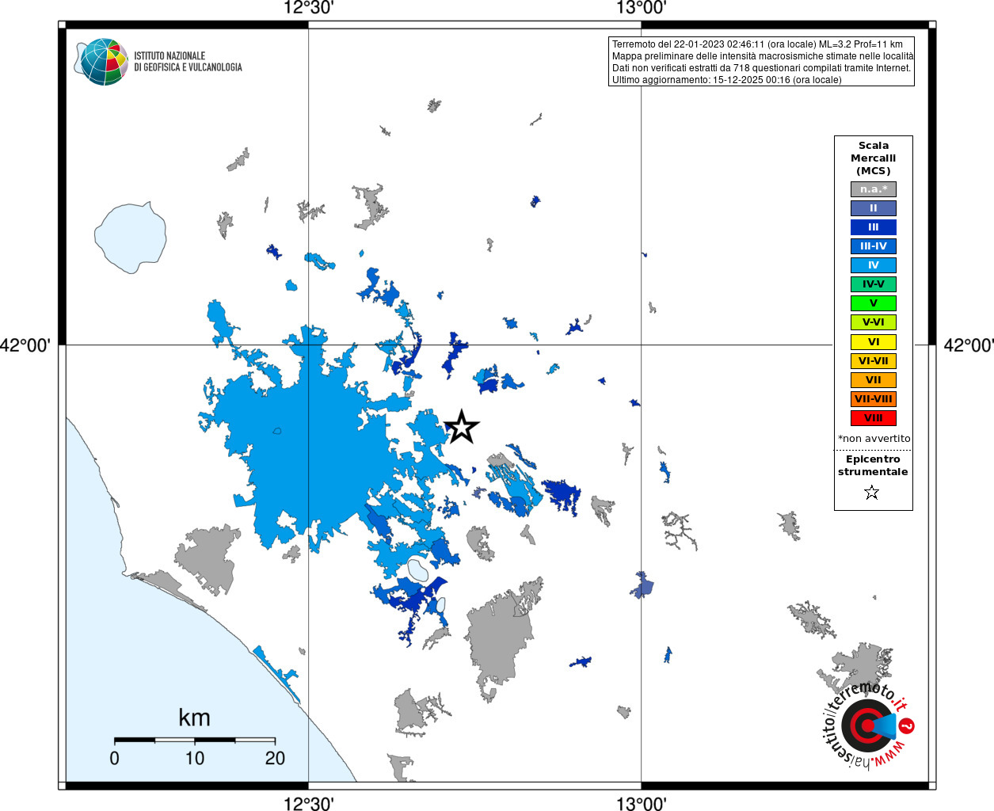Click the '718 questionari compilati' info line
This screenshot has height=811, width=994.
coord(761,68)
